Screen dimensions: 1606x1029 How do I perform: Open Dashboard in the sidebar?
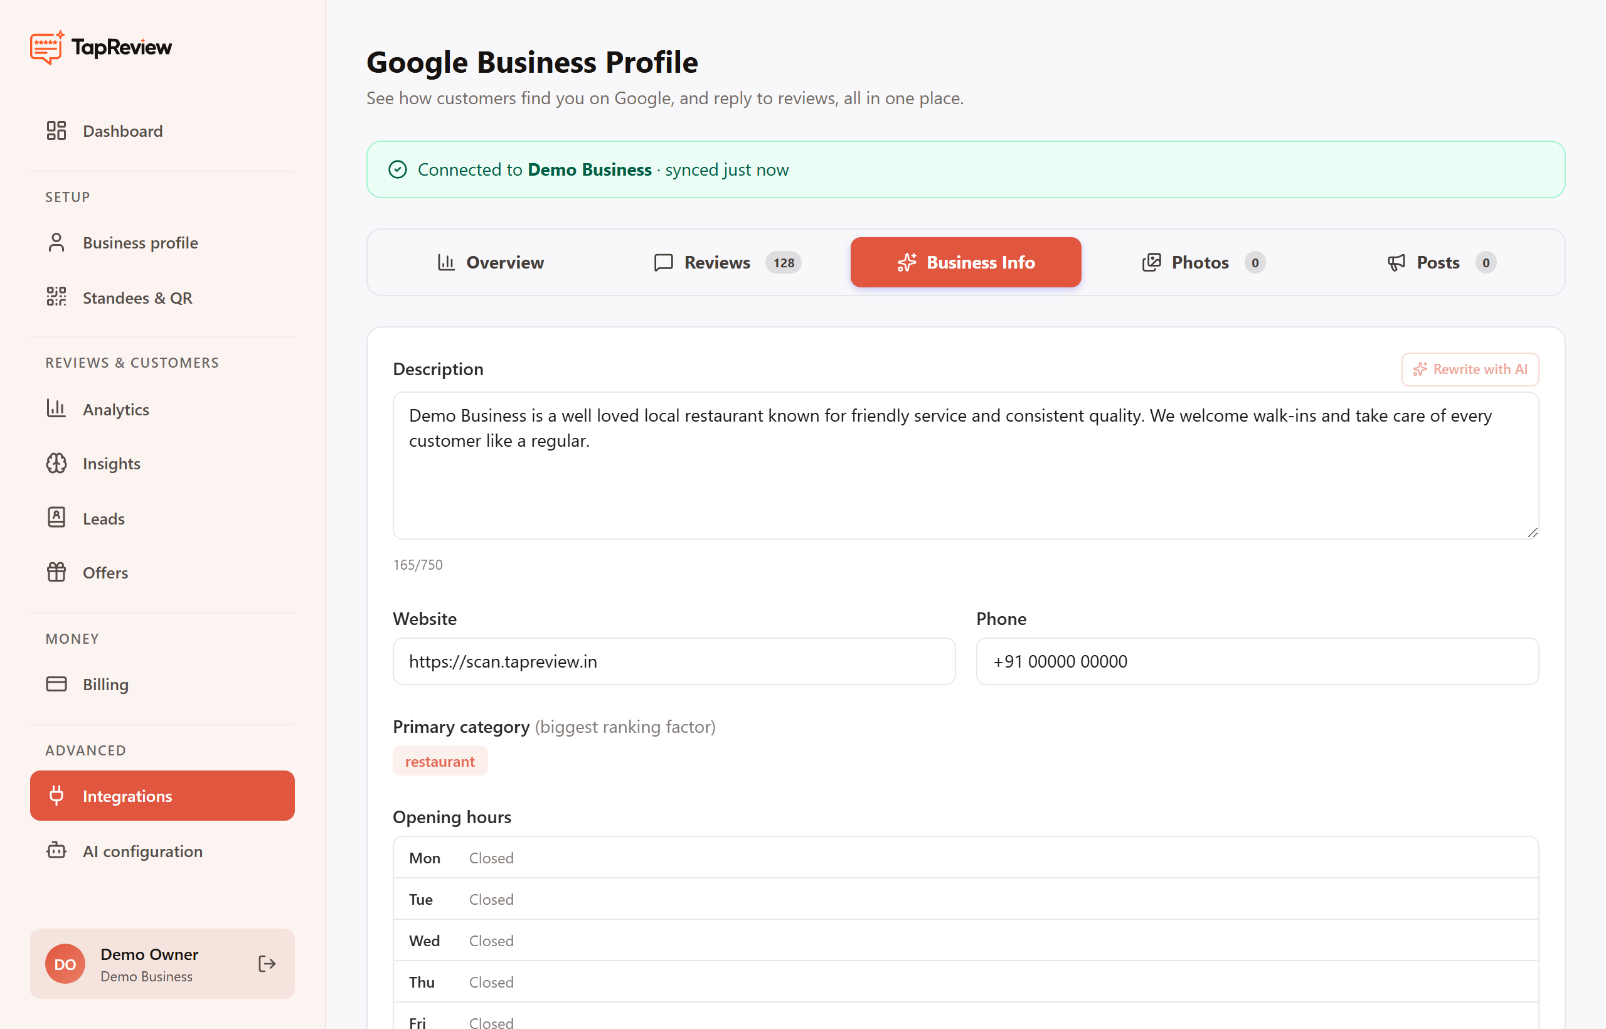click(x=162, y=131)
